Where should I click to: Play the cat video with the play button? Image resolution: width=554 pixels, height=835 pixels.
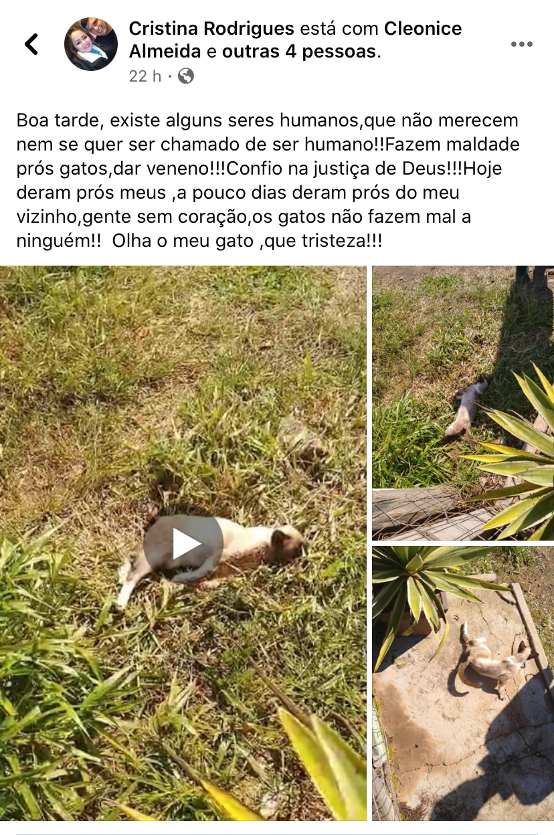(183, 543)
